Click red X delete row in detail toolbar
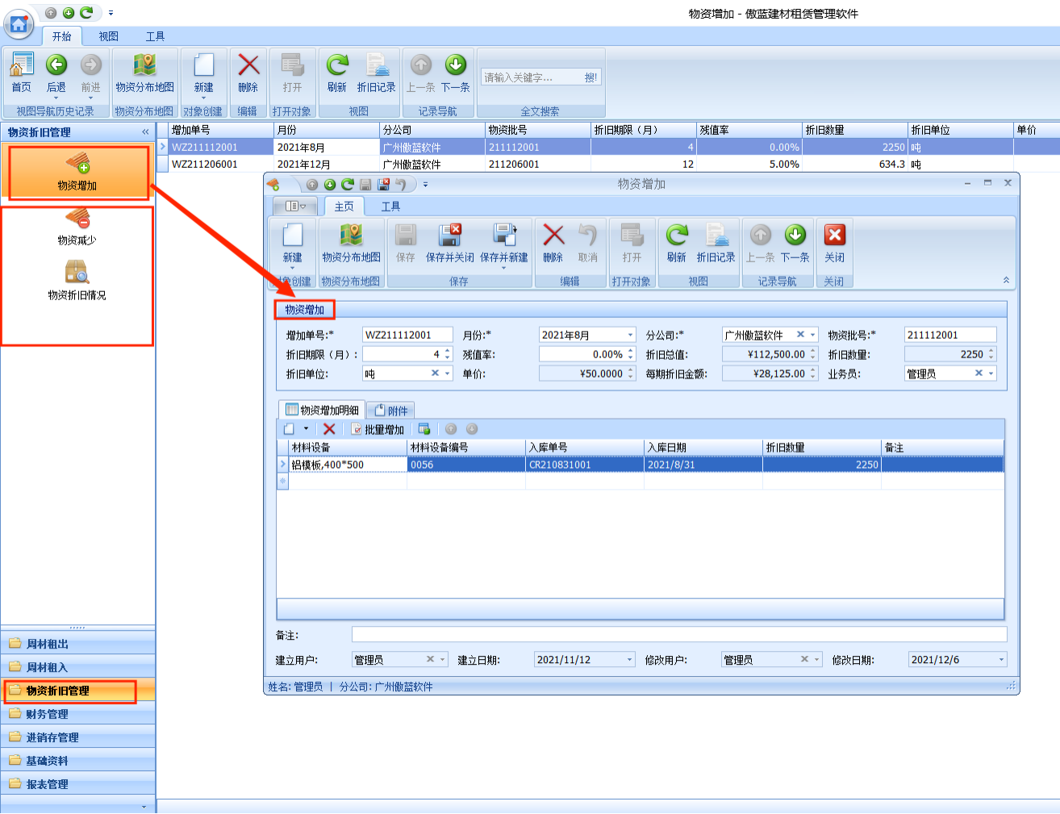1060x814 pixels. (329, 429)
